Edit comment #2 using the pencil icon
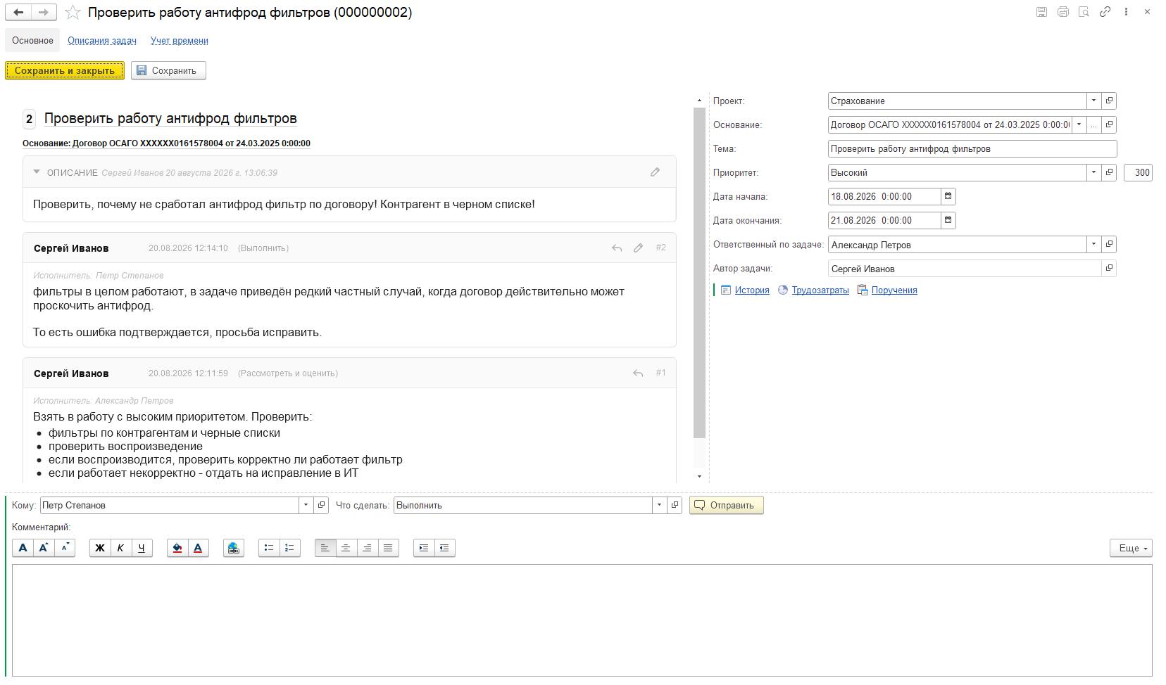Viewport: 1166px width, 685px height. 638,248
